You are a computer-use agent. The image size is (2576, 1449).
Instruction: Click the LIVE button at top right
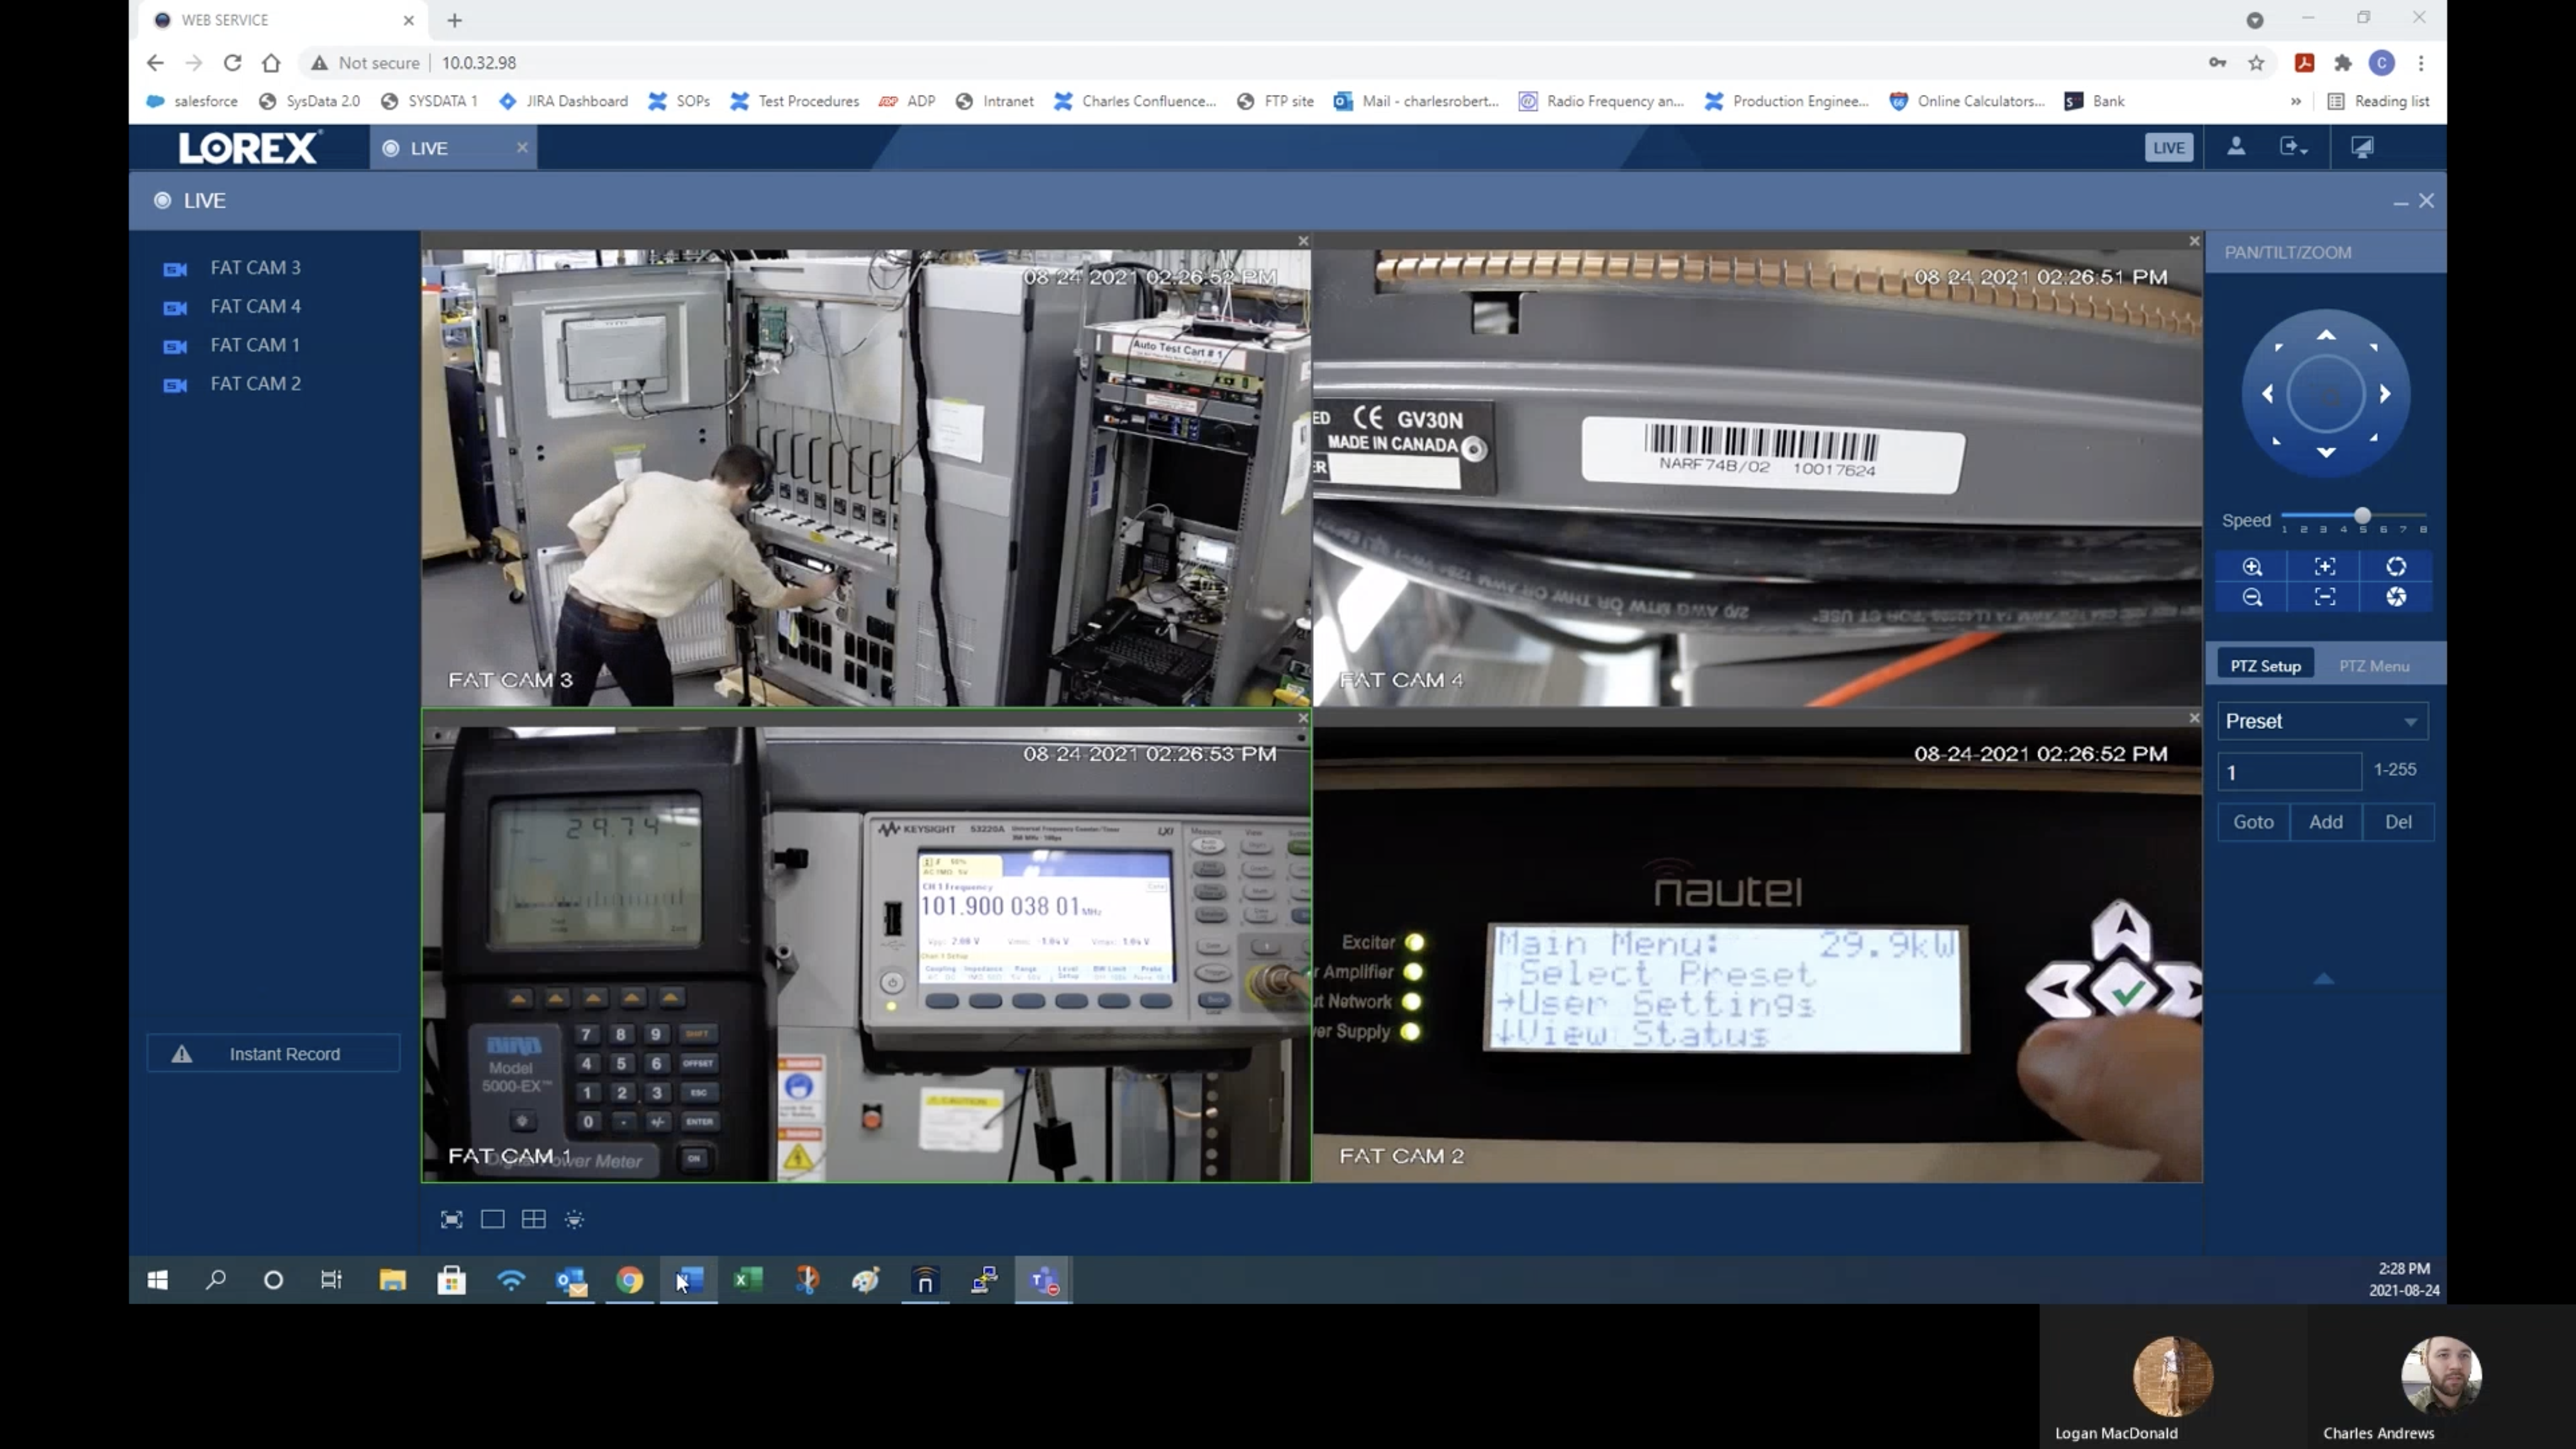[x=2168, y=147]
